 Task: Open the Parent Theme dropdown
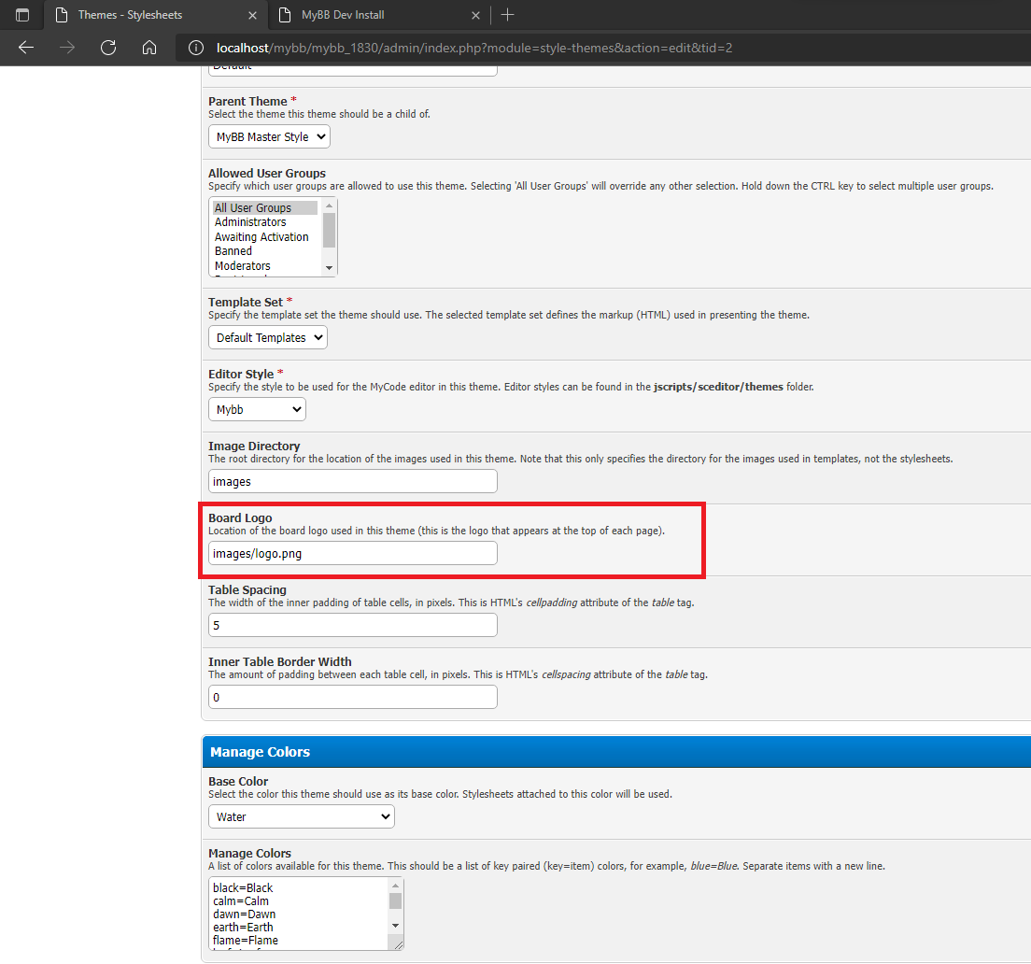point(269,136)
